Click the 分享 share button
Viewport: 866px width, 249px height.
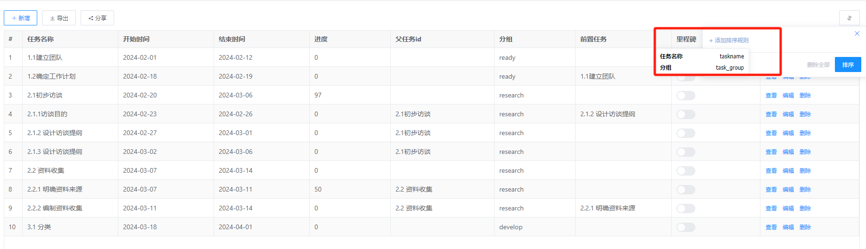point(97,18)
